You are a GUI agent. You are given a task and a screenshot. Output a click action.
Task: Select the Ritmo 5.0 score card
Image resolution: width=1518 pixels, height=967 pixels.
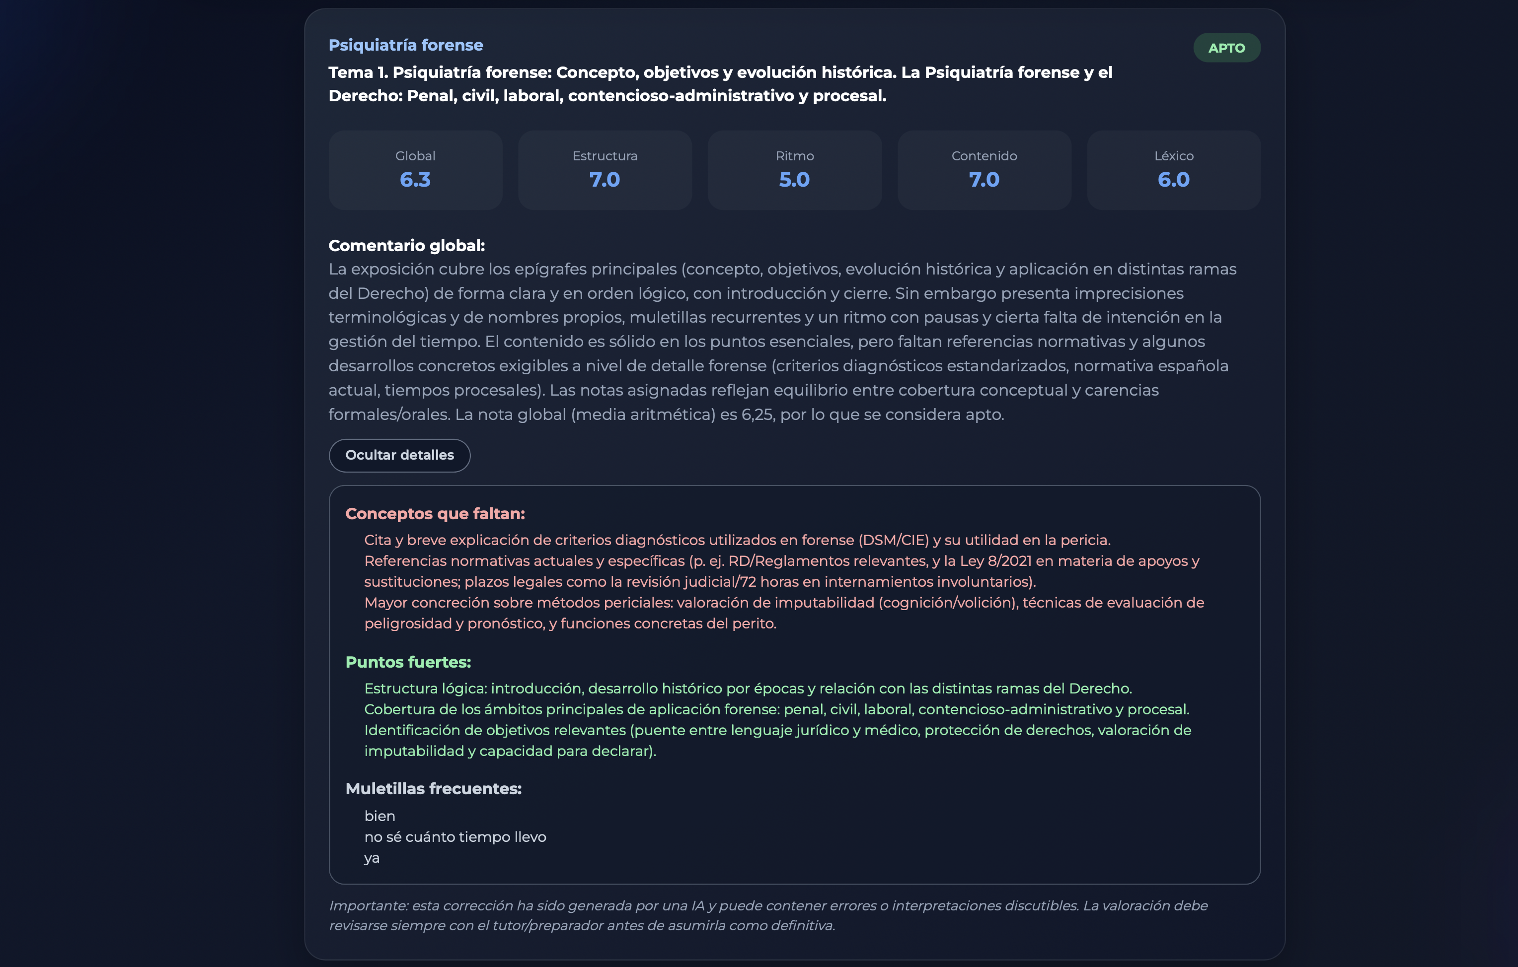(794, 170)
